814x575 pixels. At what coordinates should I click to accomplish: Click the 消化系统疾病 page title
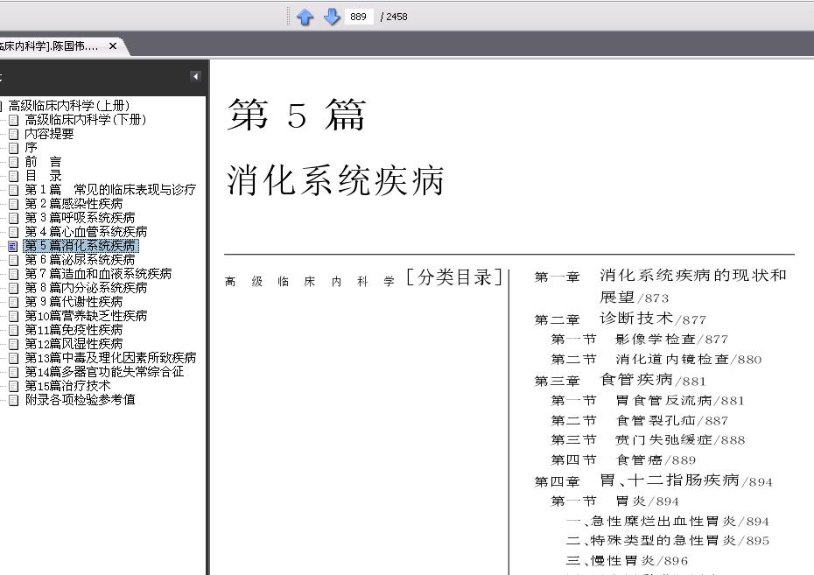point(335,180)
